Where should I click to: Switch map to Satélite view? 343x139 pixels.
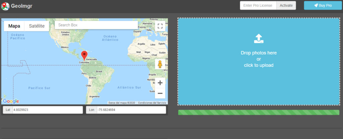[x=37, y=26]
